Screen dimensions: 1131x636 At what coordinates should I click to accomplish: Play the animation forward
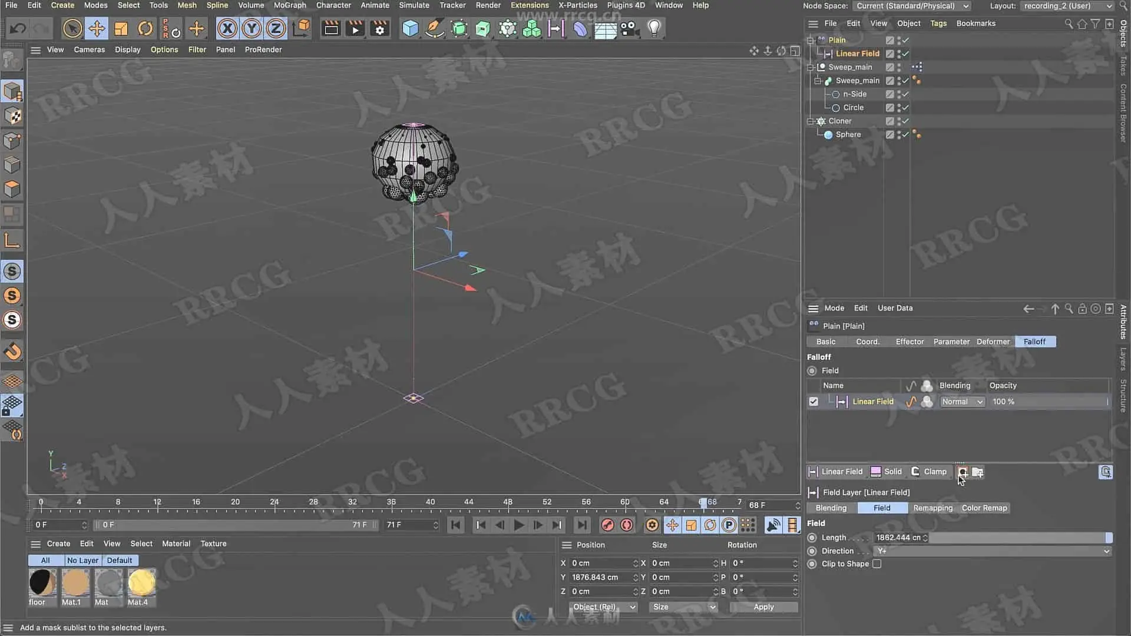pos(519,525)
